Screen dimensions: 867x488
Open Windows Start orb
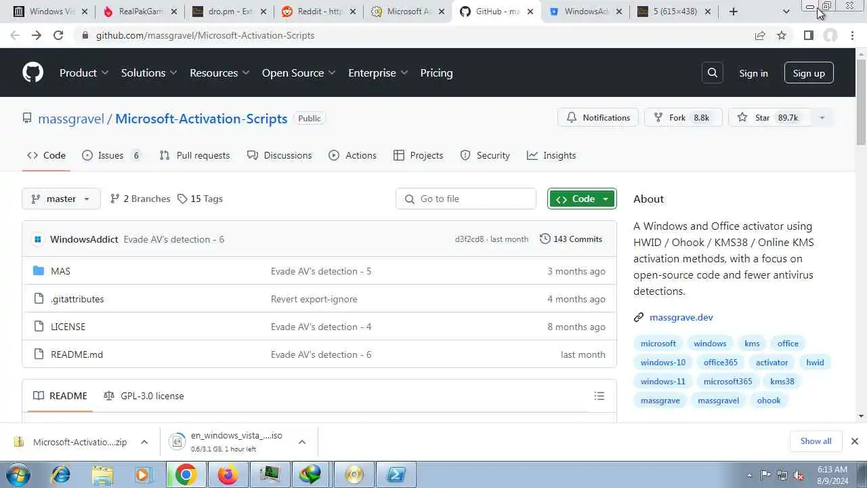click(18, 474)
